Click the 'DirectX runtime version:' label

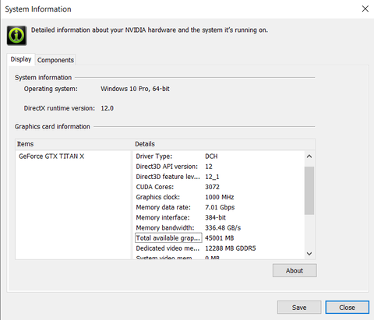click(x=59, y=108)
